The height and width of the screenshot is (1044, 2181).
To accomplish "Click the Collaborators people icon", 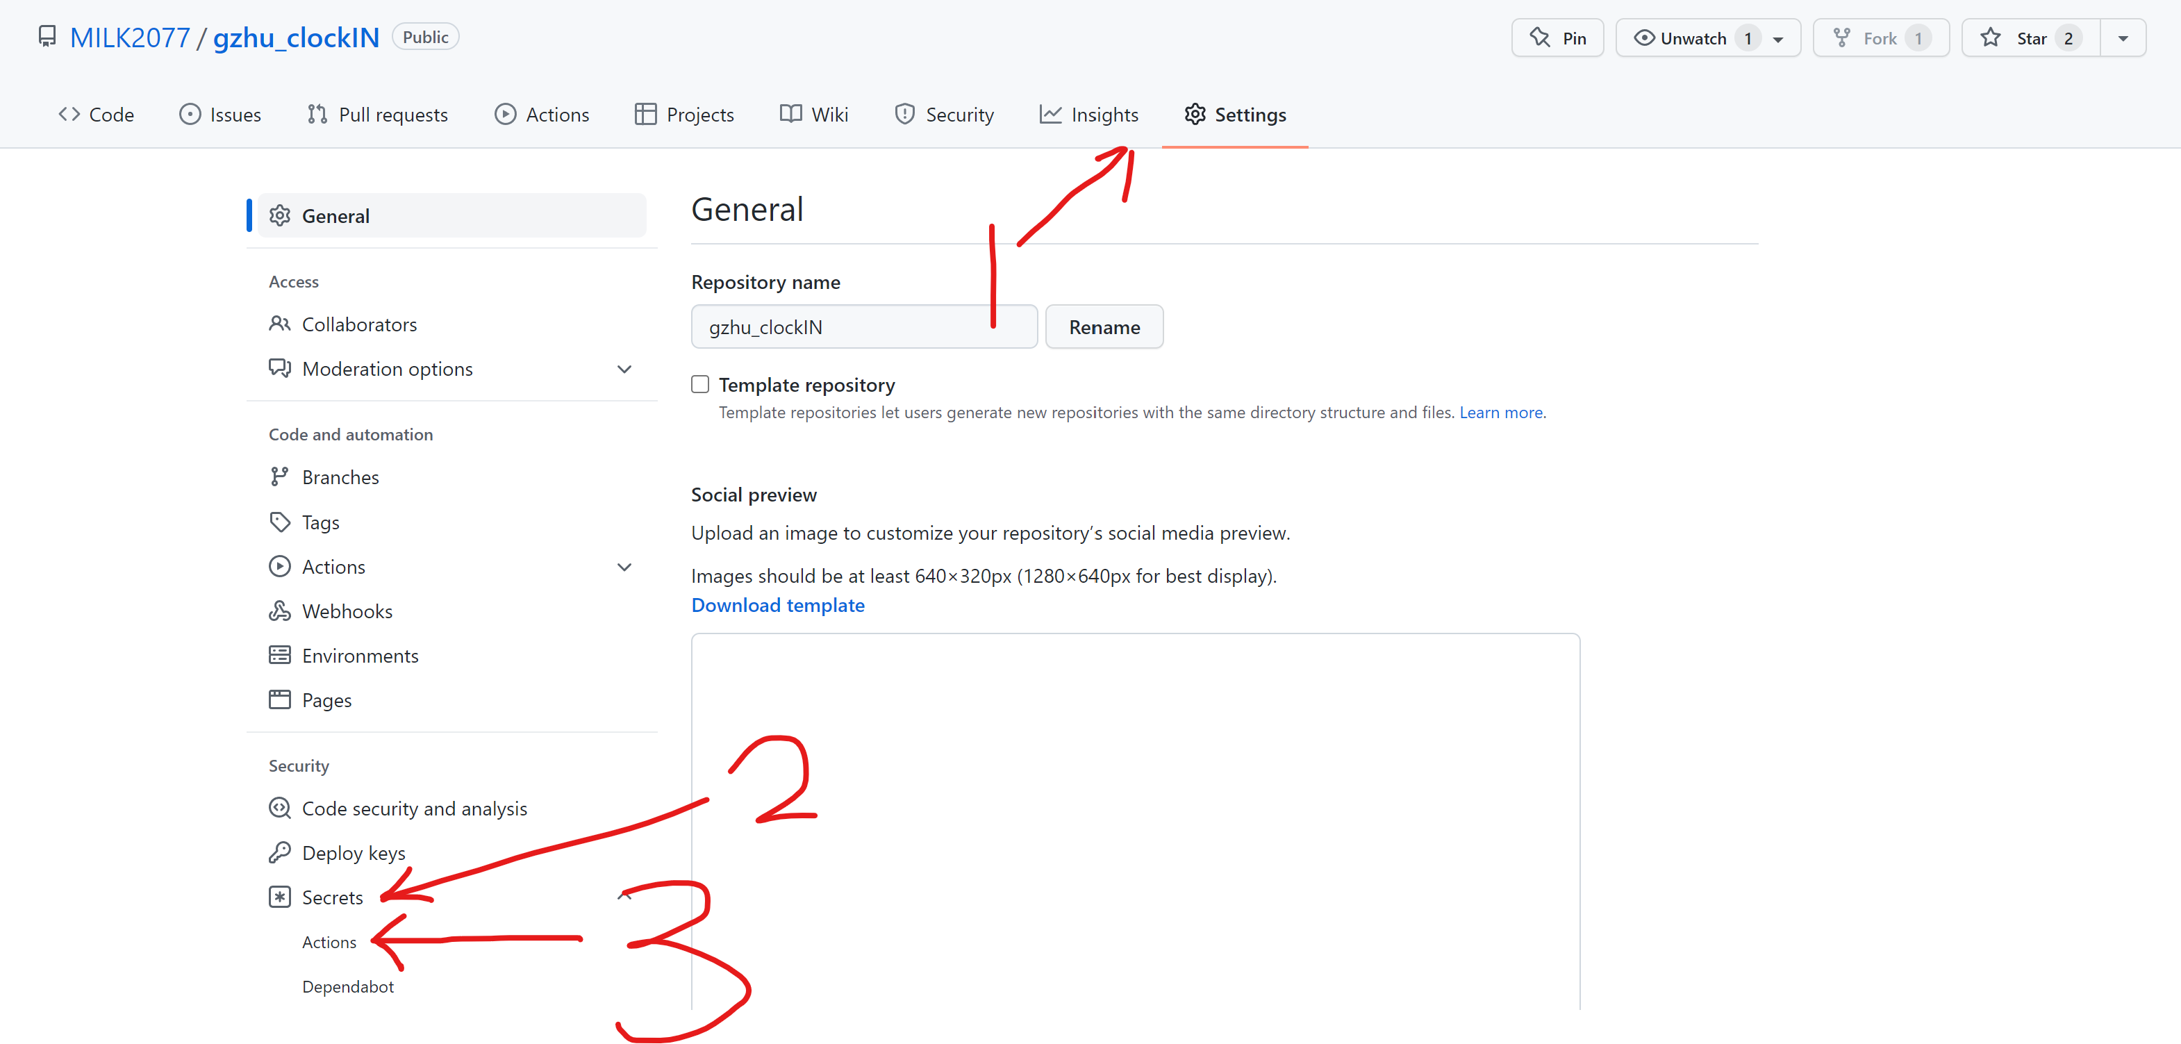I will [279, 324].
